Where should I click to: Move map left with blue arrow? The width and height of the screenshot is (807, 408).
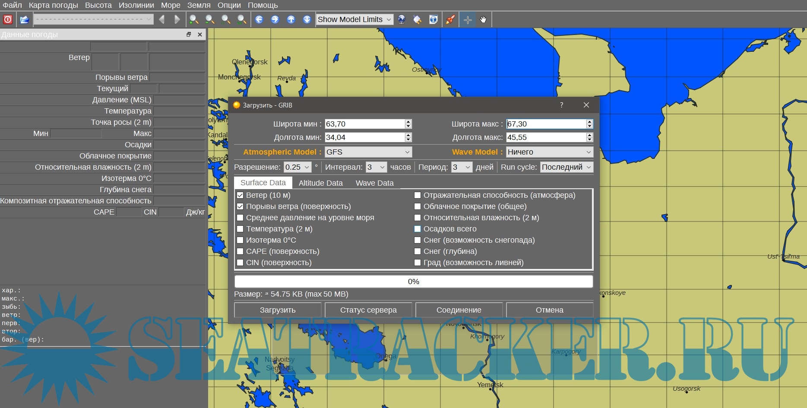pyautogui.click(x=259, y=19)
